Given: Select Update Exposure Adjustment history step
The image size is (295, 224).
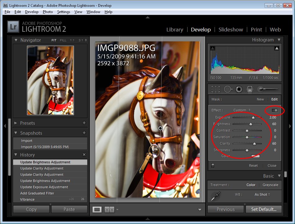Looking at the screenshot, I should pyautogui.click(x=50, y=187).
